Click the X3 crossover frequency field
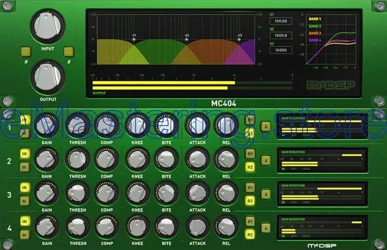 [281, 50]
